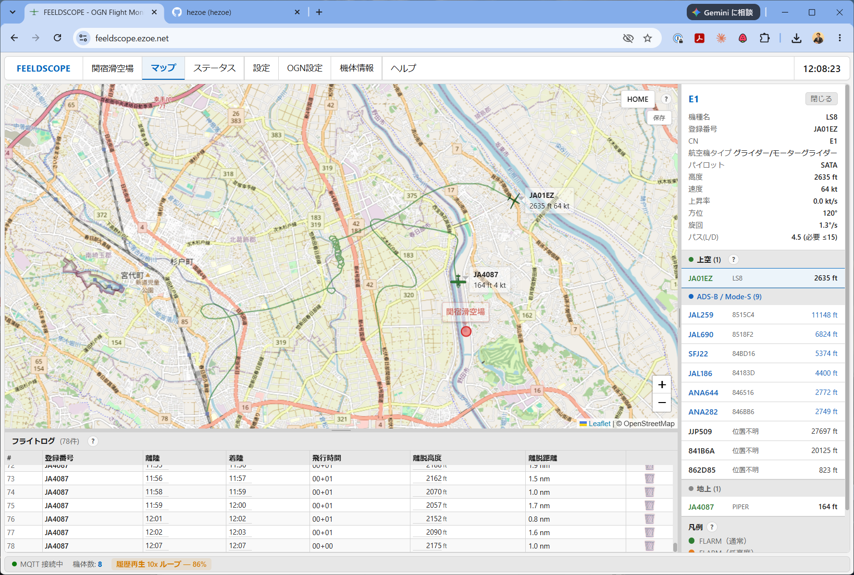The width and height of the screenshot is (854, 575).
Task: Zoom in the map with plus button
Action: pos(662,384)
